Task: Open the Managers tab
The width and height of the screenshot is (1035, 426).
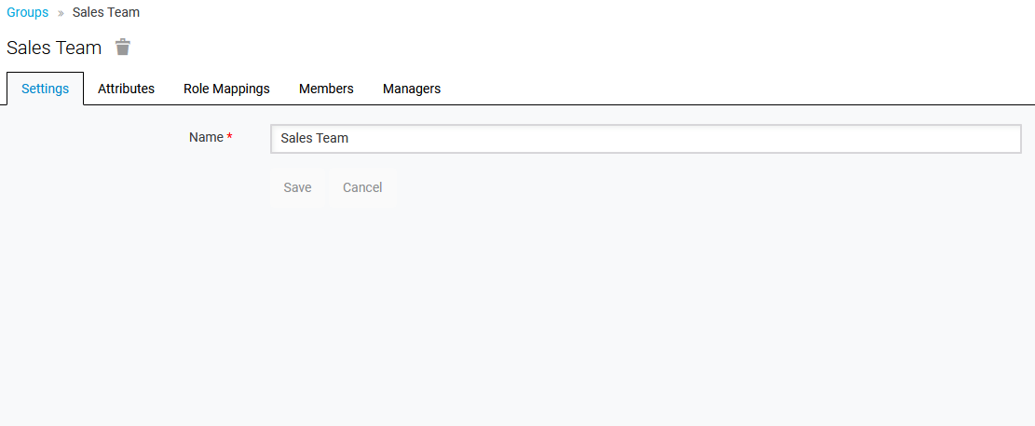Action: [412, 89]
